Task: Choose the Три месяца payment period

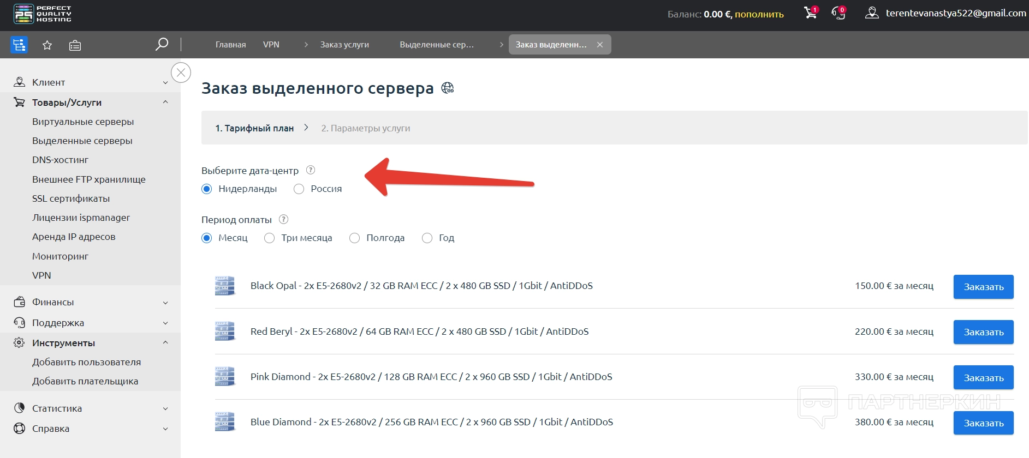Action: coord(269,238)
